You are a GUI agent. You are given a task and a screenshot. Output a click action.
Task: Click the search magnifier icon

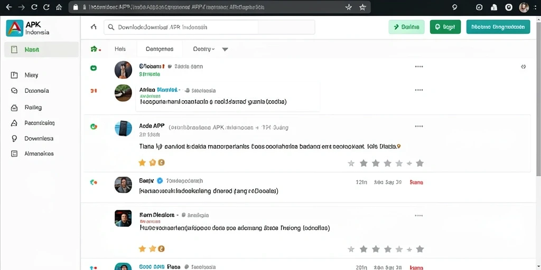click(111, 27)
